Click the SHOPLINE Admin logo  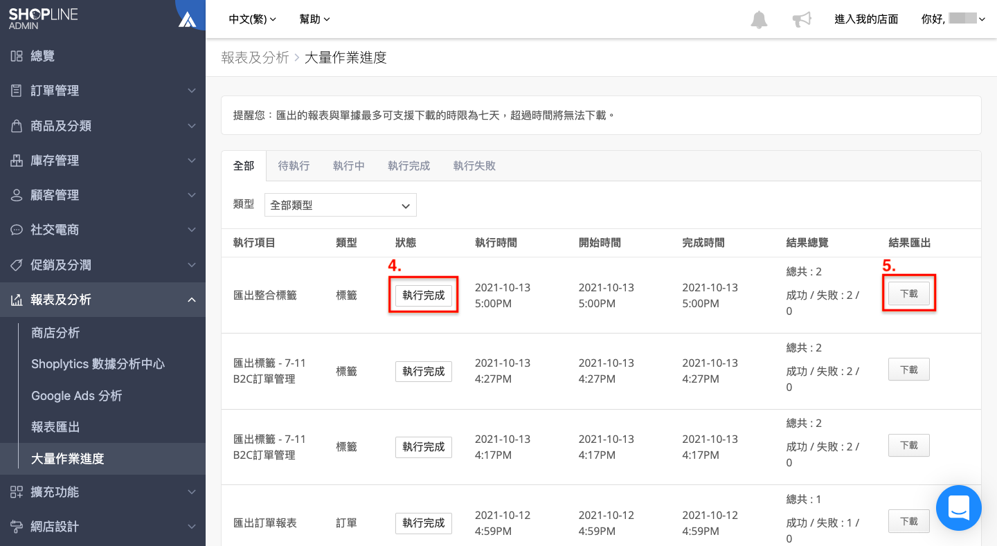(x=43, y=19)
